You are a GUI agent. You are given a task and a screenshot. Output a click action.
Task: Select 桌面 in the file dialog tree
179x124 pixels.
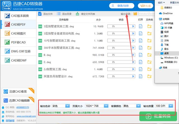click(166, 53)
